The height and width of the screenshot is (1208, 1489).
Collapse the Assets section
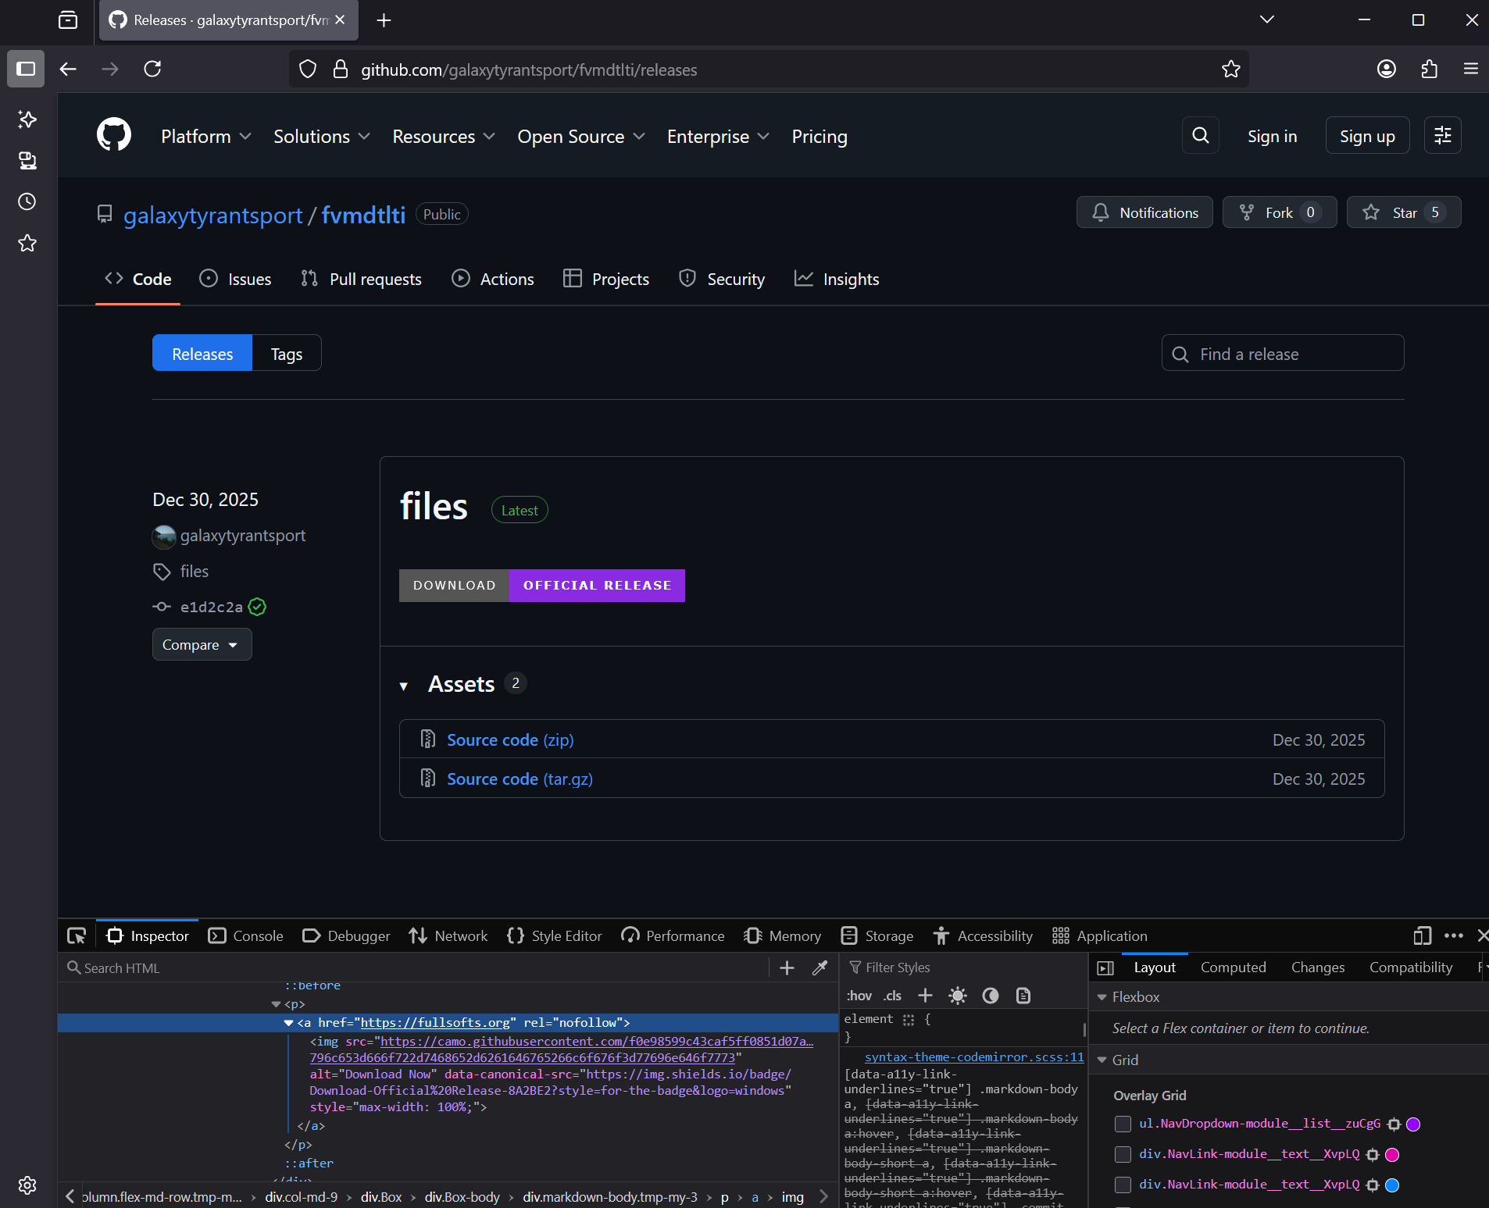pos(404,686)
